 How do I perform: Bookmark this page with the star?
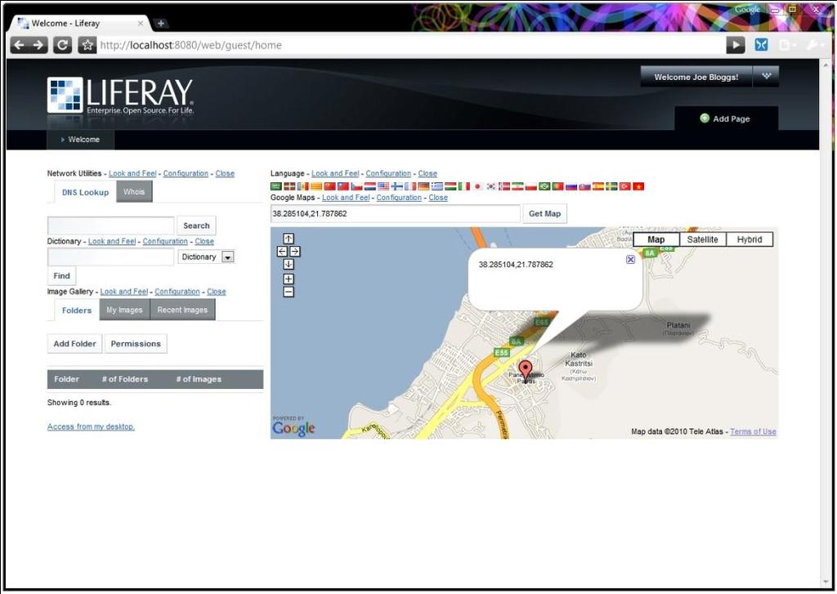[87, 45]
